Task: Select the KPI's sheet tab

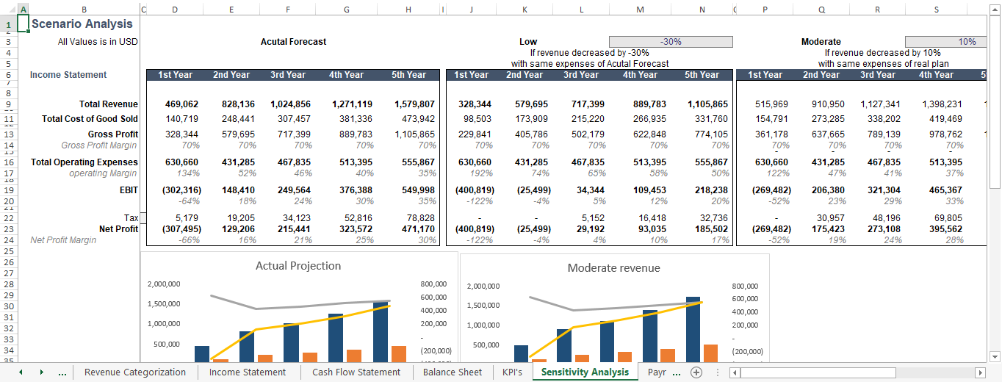Action: pos(512,372)
